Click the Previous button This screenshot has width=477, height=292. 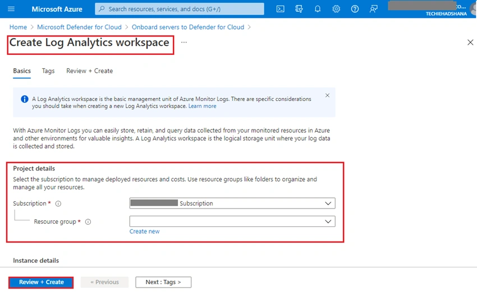coord(104,282)
